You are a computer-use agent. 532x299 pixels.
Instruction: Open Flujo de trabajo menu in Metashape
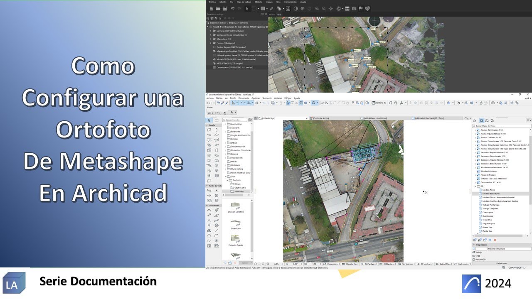coord(244,2)
